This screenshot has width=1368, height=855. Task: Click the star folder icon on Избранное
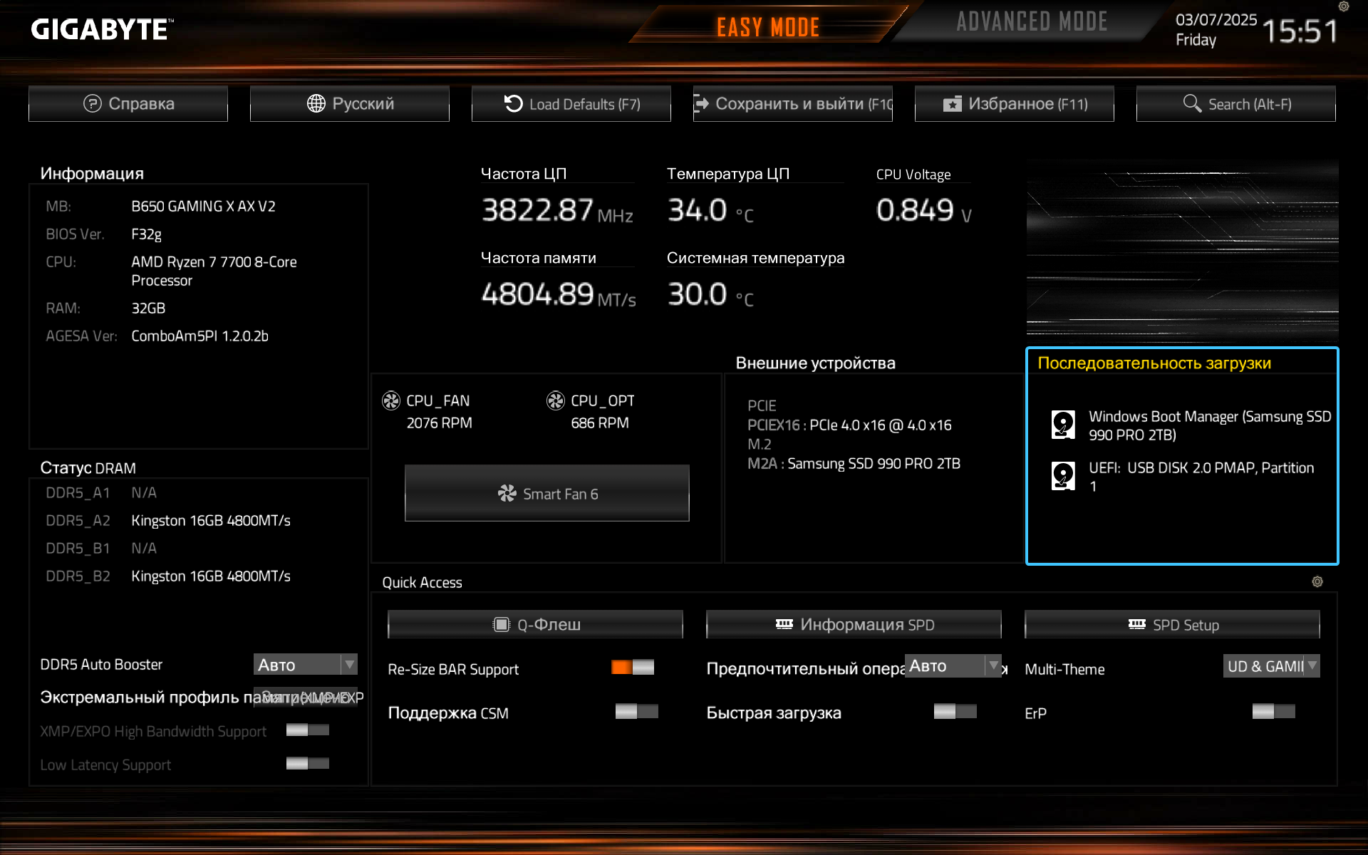coord(953,105)
